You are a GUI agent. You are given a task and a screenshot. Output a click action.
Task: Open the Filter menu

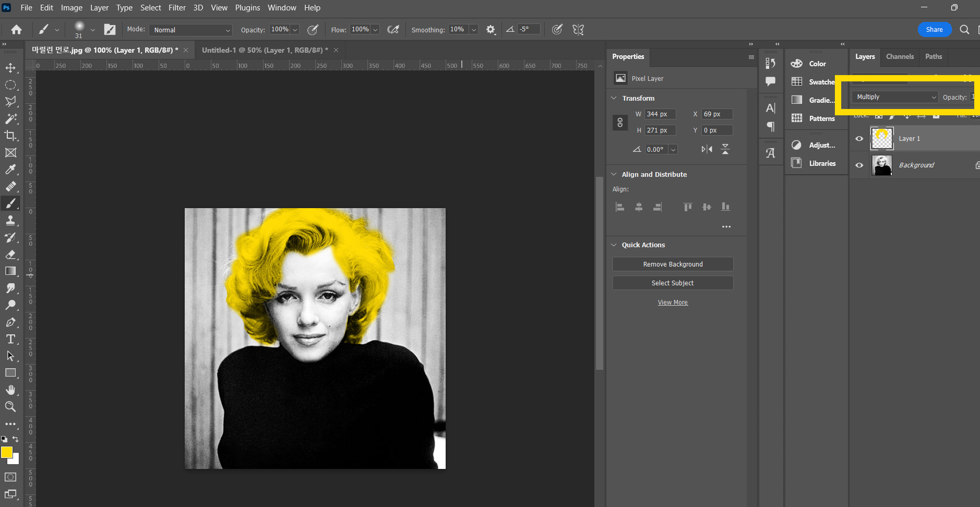177,8
